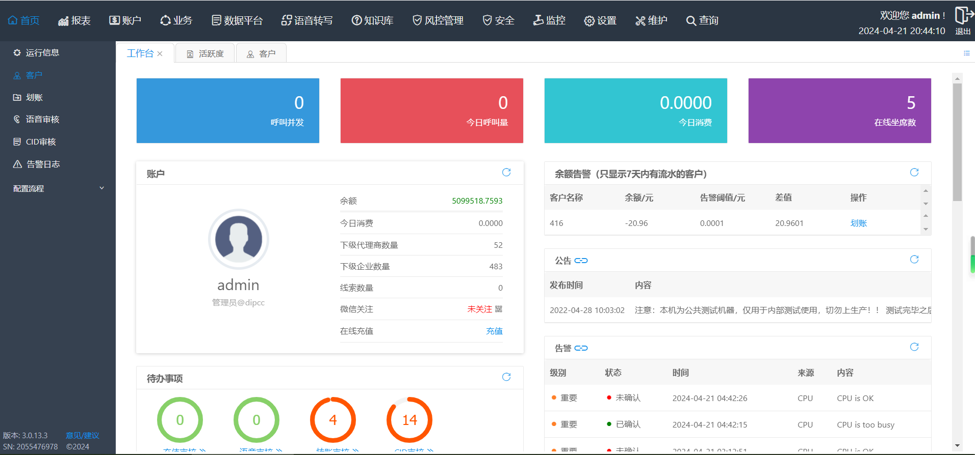The width and height of the screenshot is (975, 455).
Task: Open the 设置 settings menu
Action: pyautogui.click(x=600, y=20)
